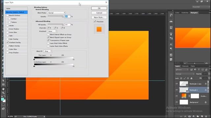
Task: Open the Knockout None dropdown
Action: point(52,31)
